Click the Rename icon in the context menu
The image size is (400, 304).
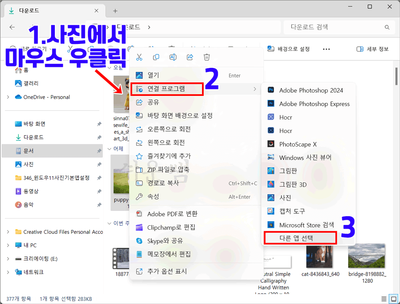(x=173, y=57)
